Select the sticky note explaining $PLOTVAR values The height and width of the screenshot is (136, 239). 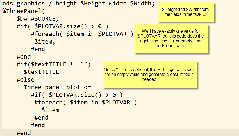[171, 38]
